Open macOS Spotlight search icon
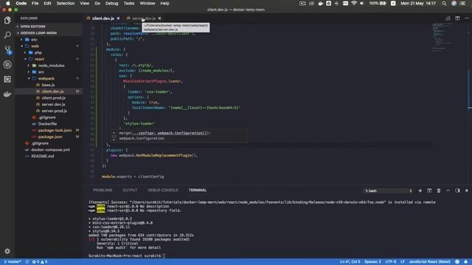 [x=444, y=3]
